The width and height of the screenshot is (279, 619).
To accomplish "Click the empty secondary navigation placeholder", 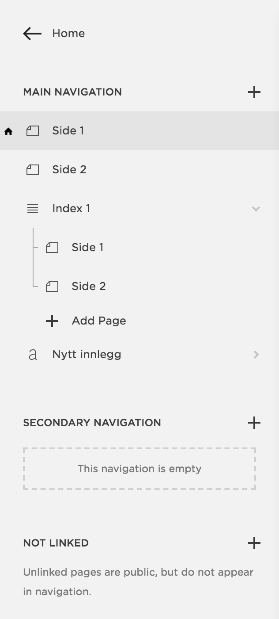I will pos(139,469).
